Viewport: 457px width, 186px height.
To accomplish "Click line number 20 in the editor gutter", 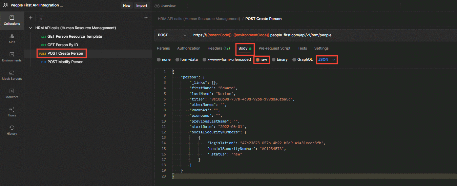I will [164, 176].
